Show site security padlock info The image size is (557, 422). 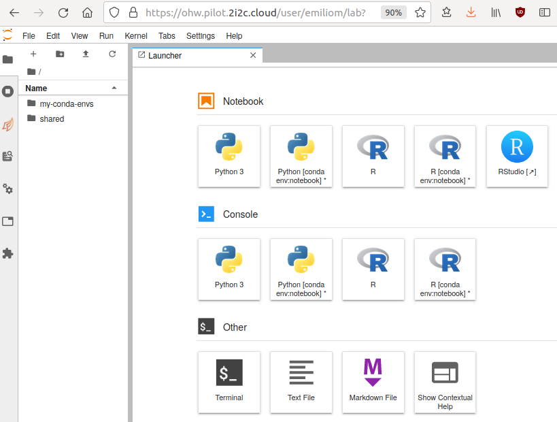[133, 13]
